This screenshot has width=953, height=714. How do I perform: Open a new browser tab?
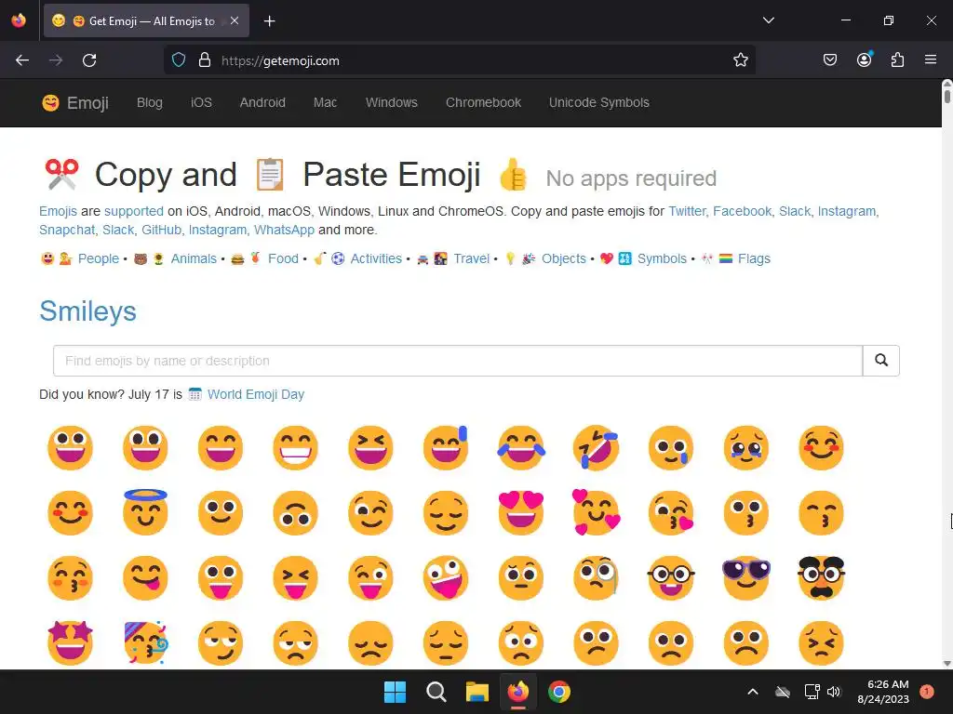tap(269, 21)
